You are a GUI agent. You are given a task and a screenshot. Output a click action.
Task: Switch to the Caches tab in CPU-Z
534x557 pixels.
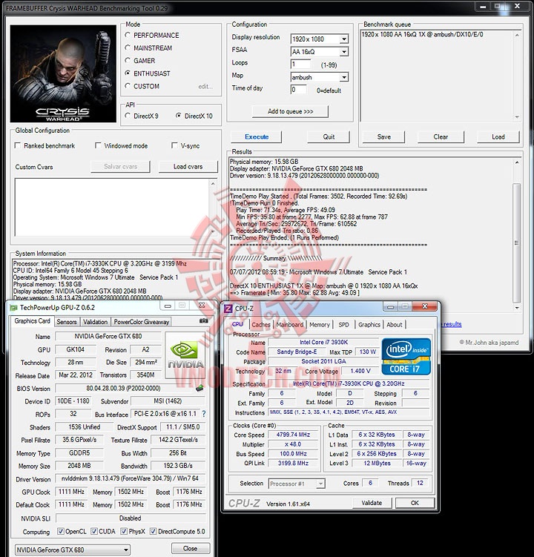[261, 324]
